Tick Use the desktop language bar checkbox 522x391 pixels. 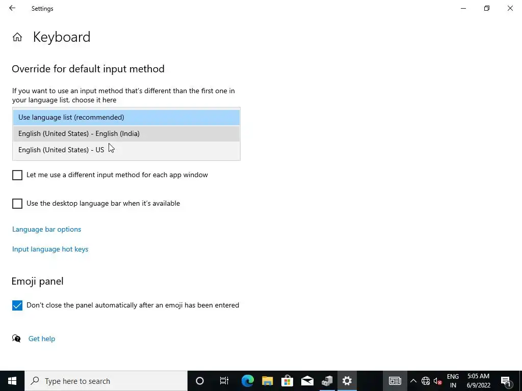click(17, 204)
